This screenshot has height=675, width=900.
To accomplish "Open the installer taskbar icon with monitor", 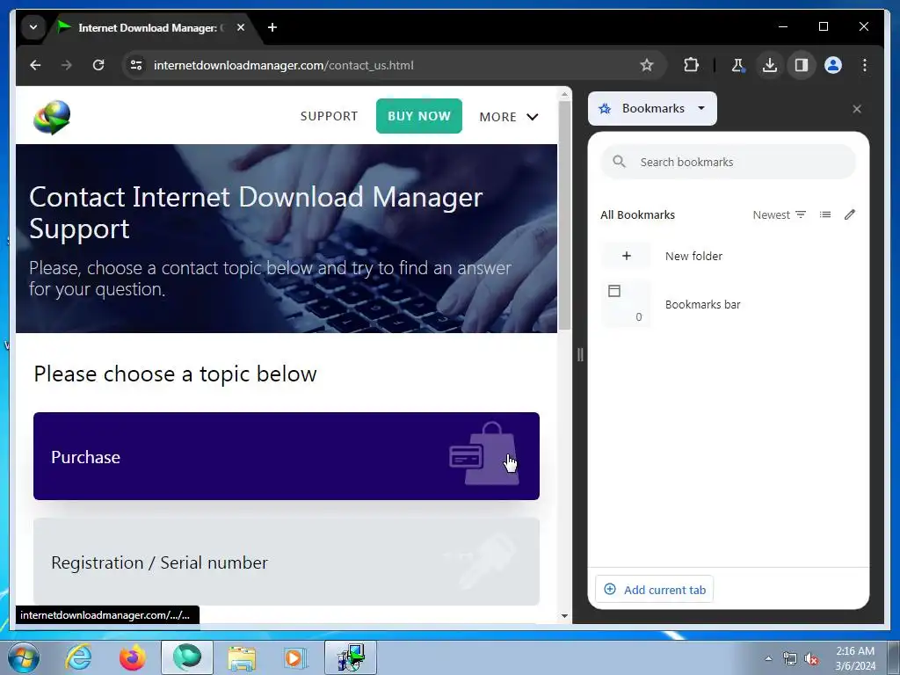I will click(351, 657).
